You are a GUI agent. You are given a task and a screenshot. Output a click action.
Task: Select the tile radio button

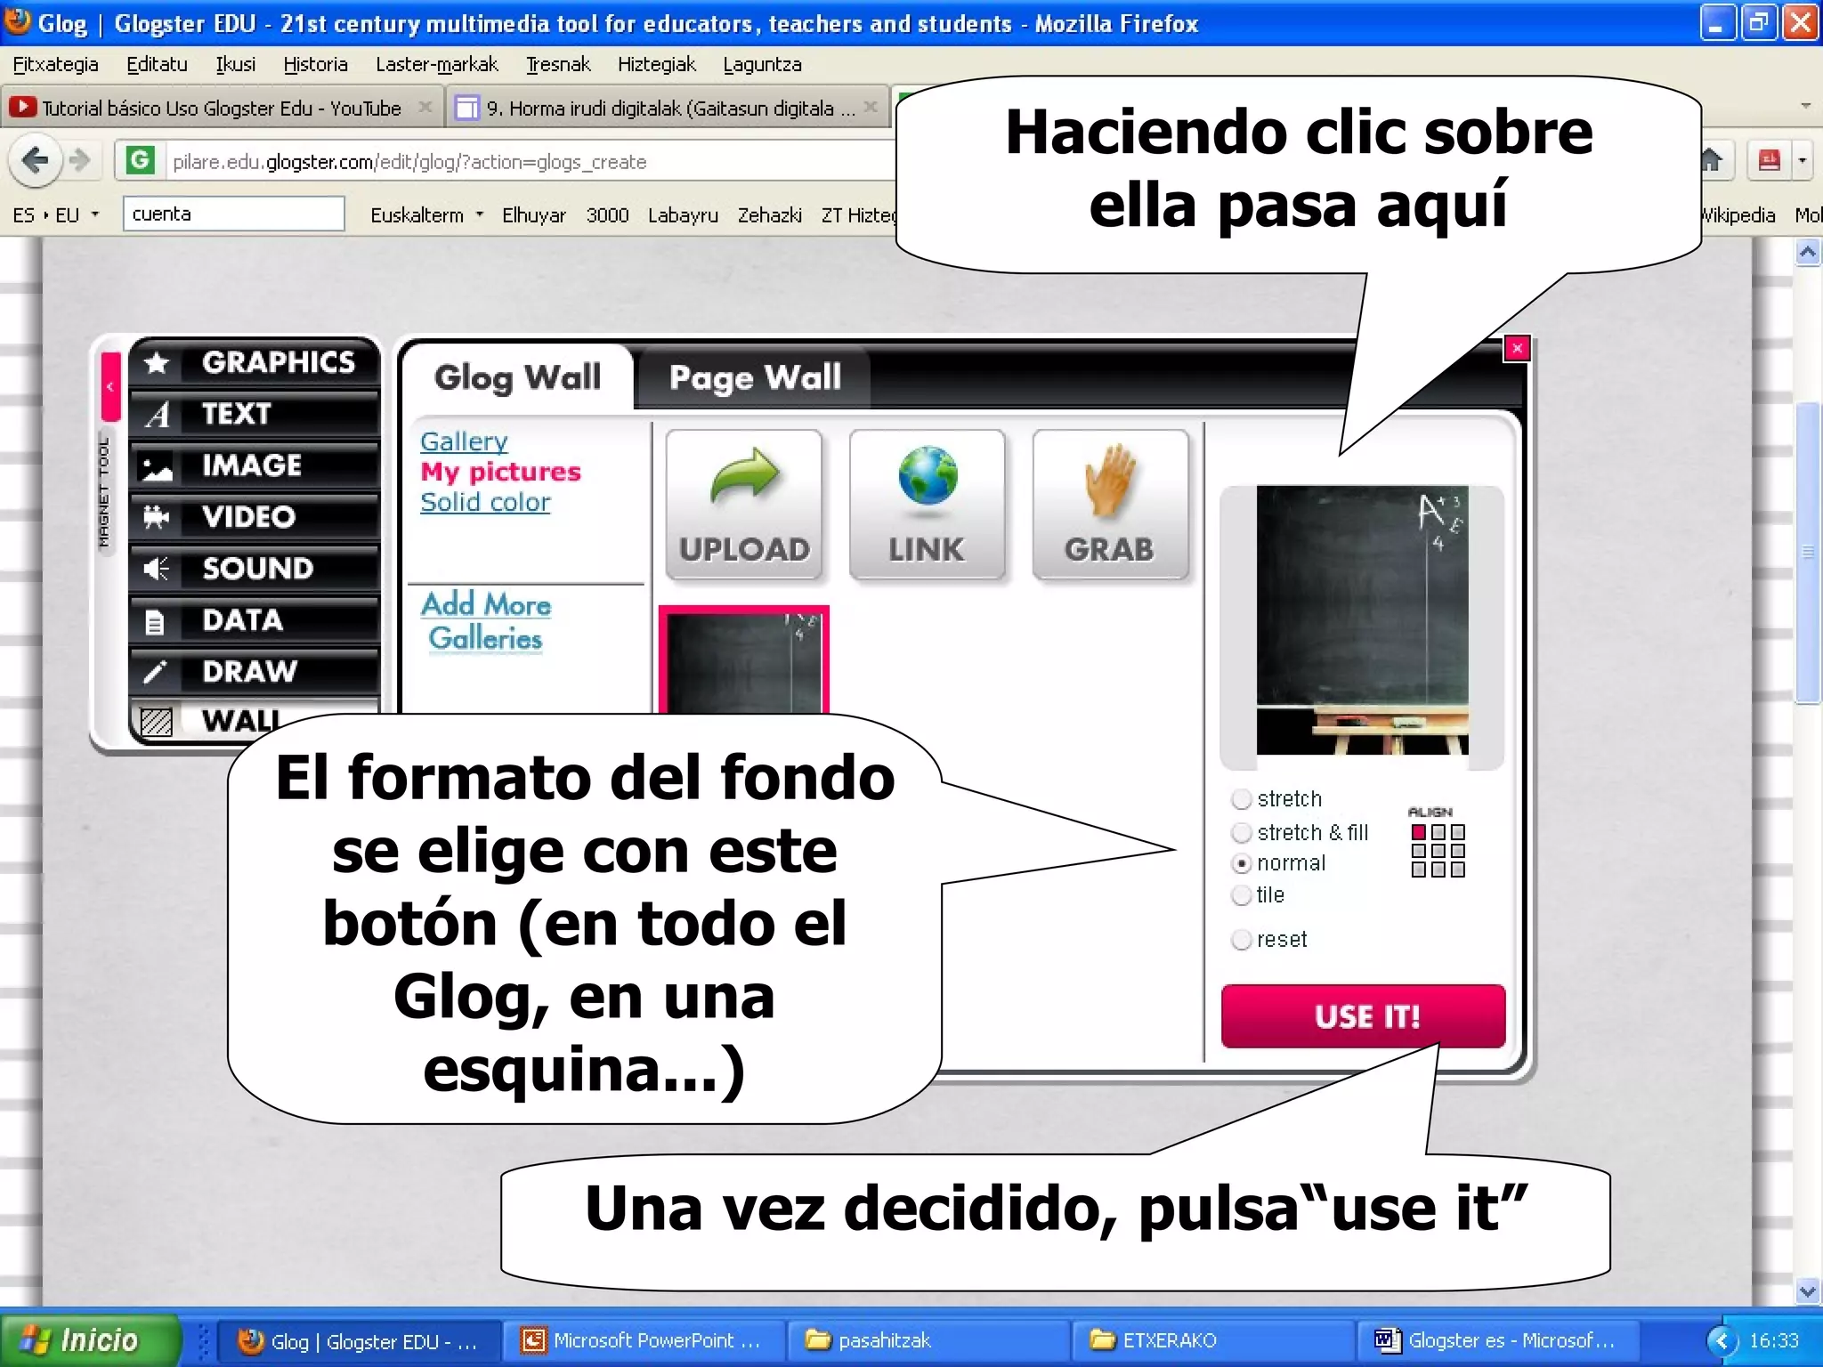click(1241, 895)
